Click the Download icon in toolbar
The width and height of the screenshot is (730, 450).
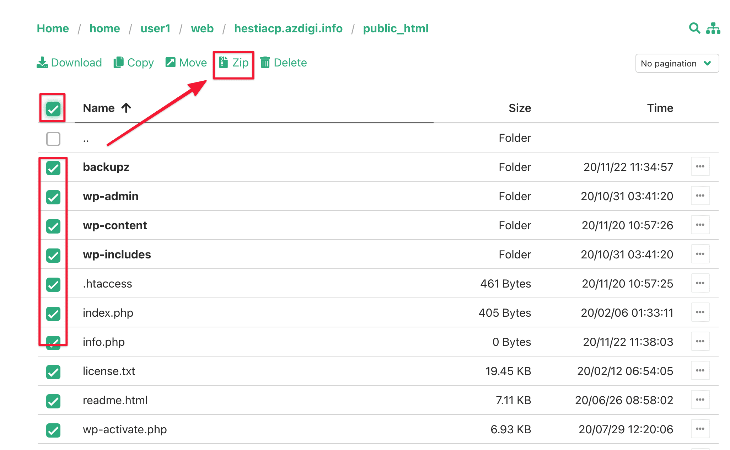click(42, 63)
